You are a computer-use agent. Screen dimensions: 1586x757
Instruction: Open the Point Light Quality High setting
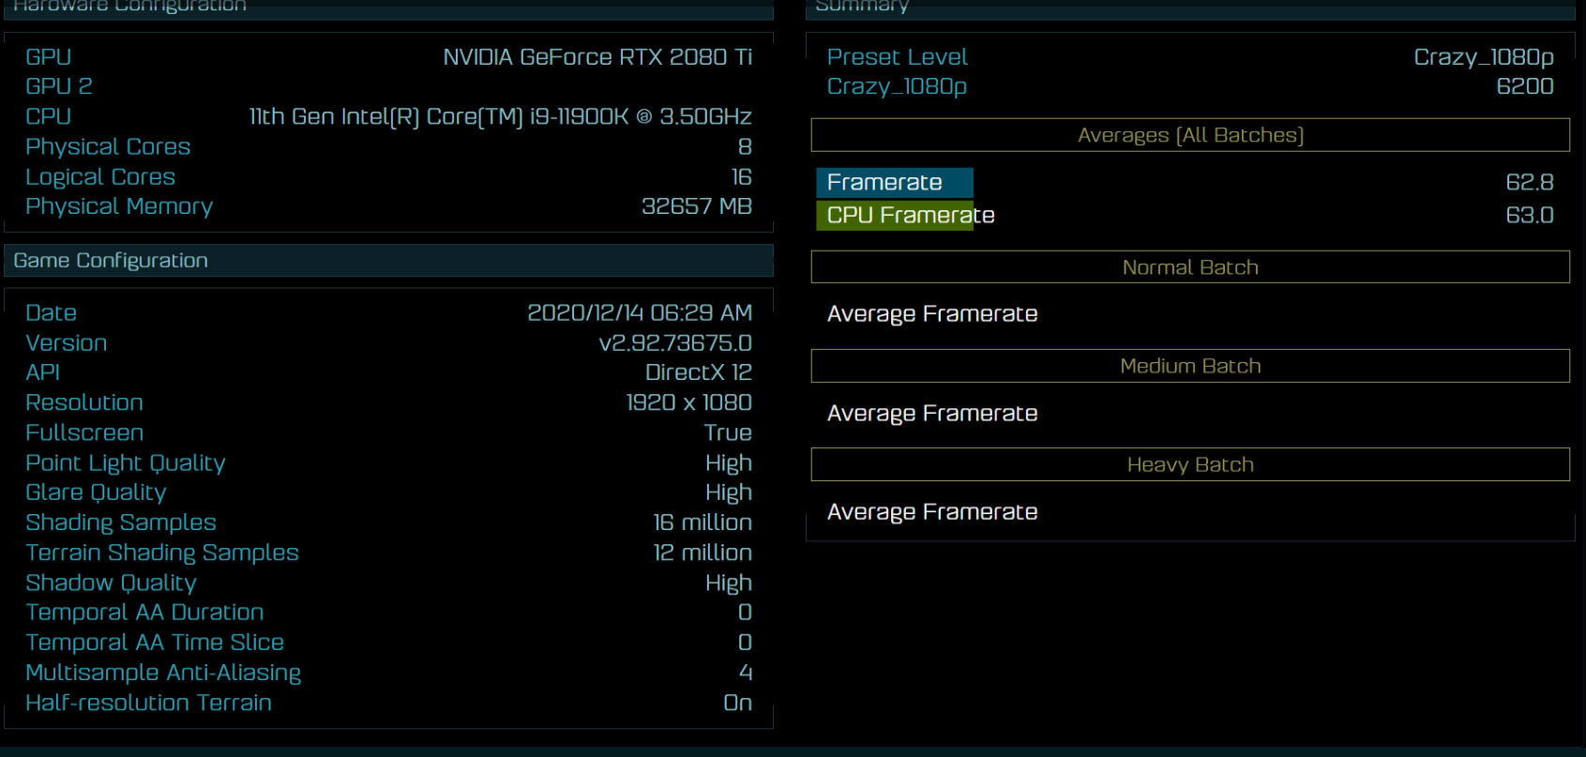tap(728, 462)
